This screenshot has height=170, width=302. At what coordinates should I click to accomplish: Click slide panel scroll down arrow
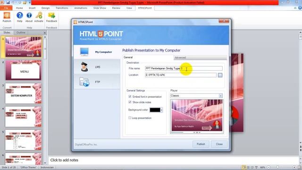click(45, 163)
